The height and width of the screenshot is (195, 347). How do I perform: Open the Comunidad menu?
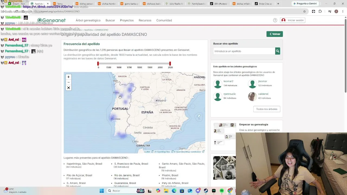164,20
